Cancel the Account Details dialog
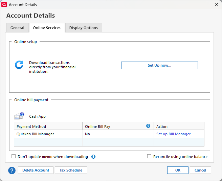 (200, 170)
